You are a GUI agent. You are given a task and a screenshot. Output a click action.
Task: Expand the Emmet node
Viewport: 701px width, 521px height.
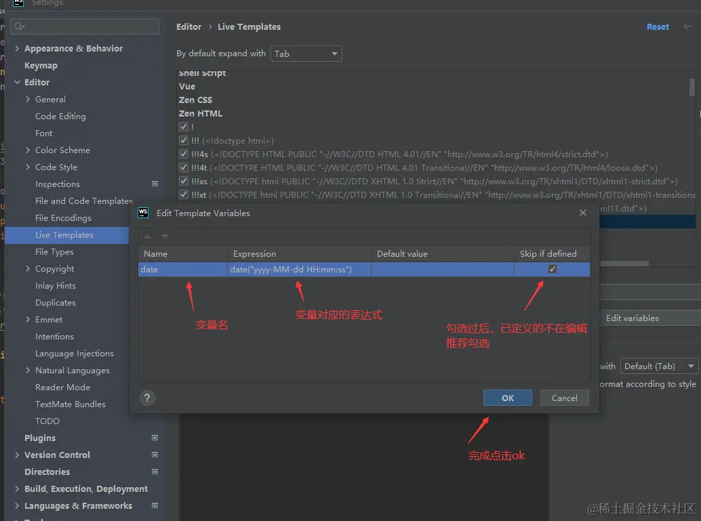(x=28, y=320)
